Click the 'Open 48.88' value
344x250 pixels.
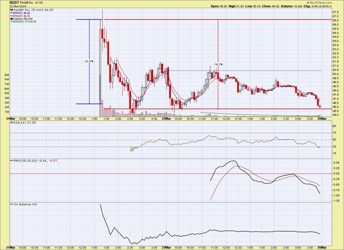219,6
